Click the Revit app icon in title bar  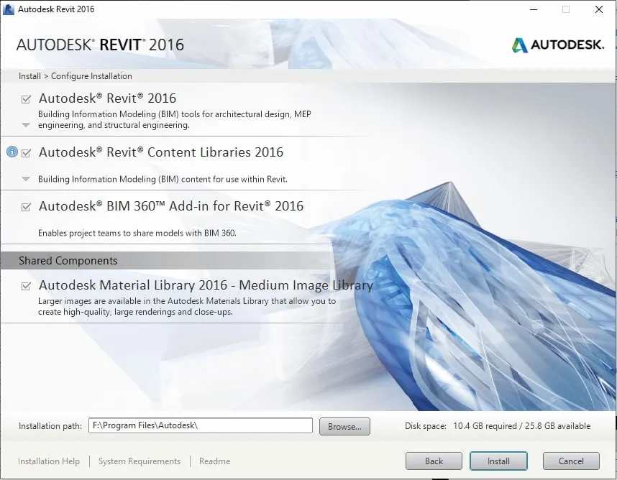click(x=9, y=9)
